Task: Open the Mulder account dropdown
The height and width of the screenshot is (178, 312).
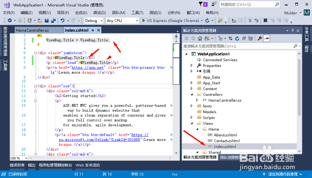Action: 293,13
